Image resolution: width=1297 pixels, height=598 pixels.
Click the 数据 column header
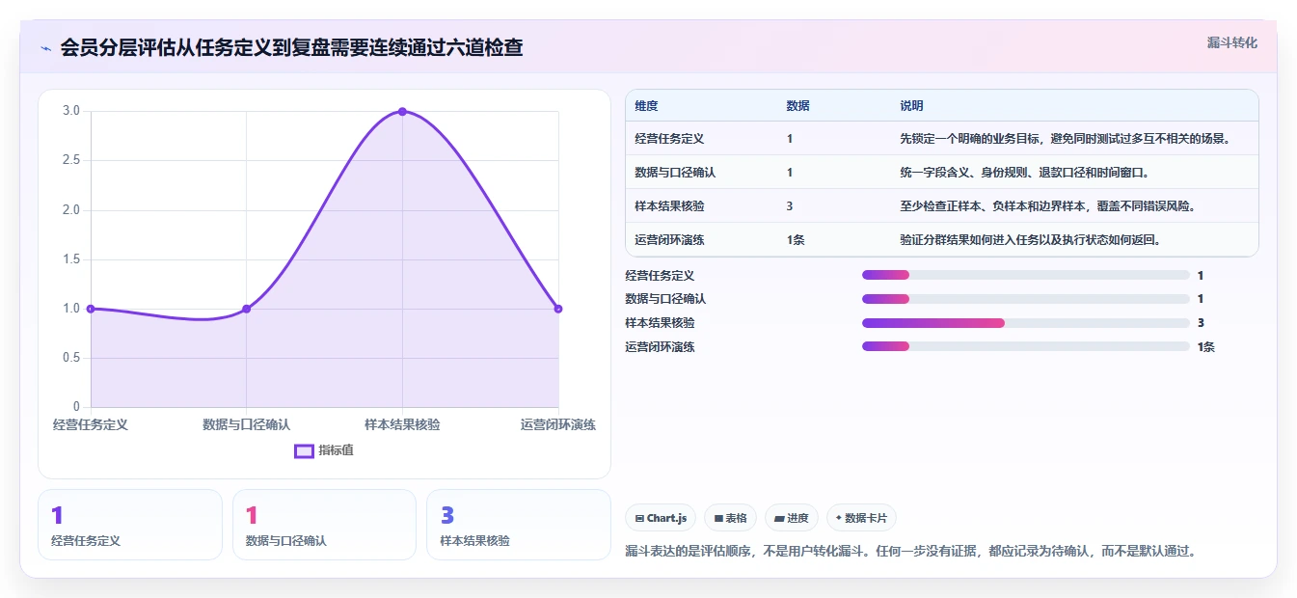(797, 105)
